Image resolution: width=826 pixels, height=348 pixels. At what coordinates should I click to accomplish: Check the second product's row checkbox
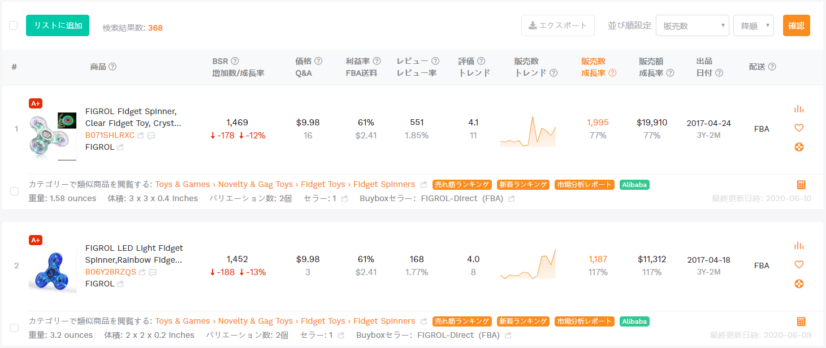tap(15, 328)
